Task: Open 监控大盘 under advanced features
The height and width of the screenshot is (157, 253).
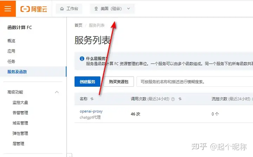Action: pos(20,103)
